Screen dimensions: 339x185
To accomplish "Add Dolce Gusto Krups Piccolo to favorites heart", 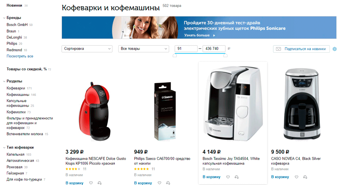I will click(x=91, y=183).
